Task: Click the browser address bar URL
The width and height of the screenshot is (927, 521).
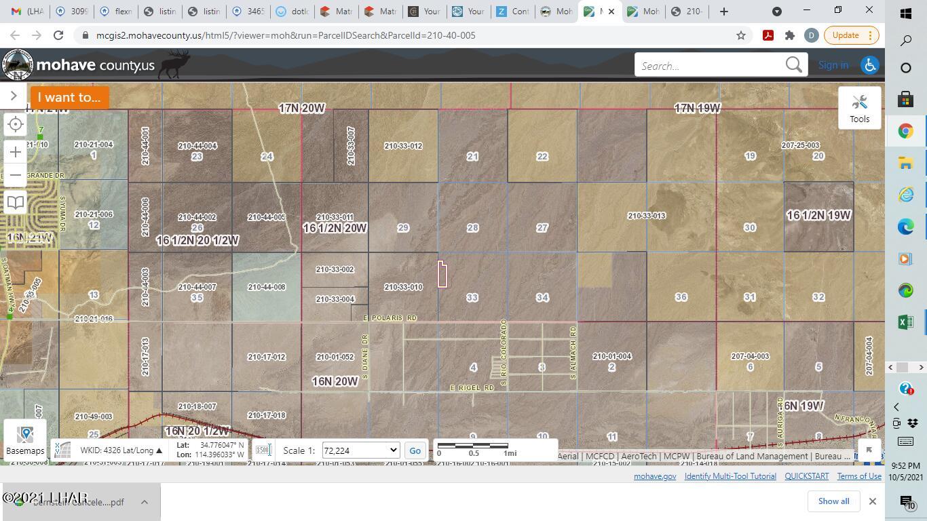Action: pyautogui.click(x=286, y=35)
